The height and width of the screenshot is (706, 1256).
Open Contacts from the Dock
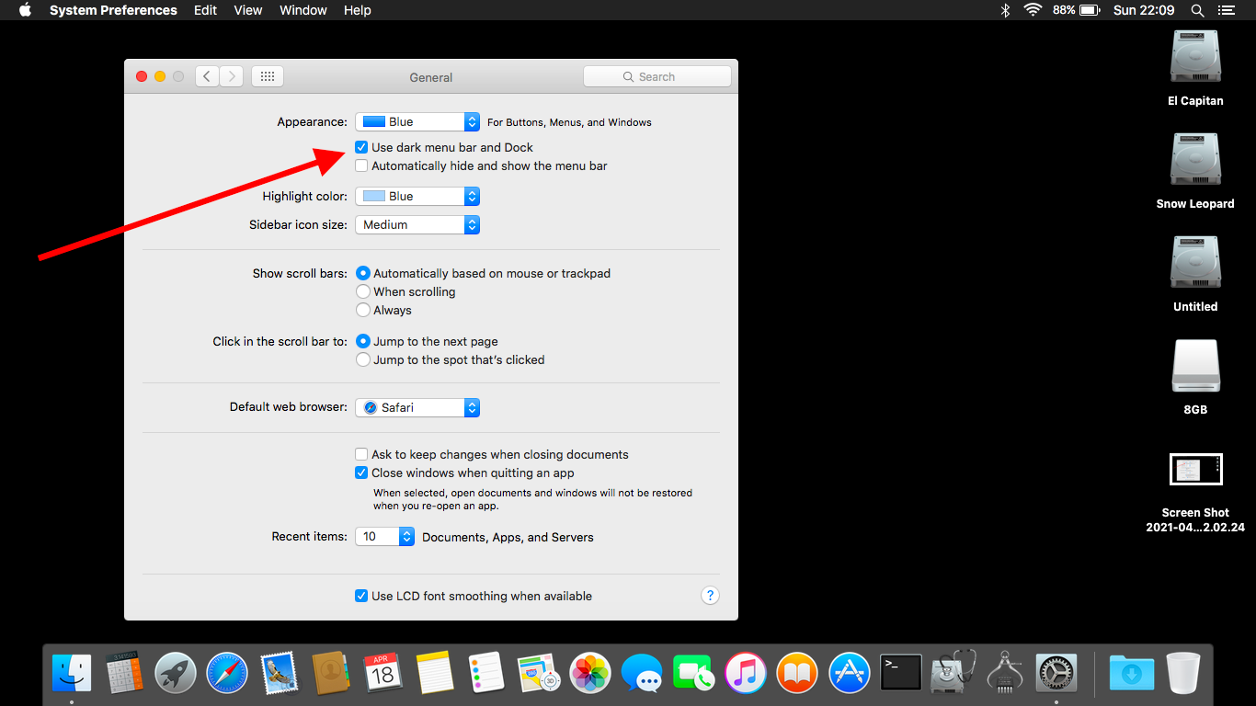330,673
